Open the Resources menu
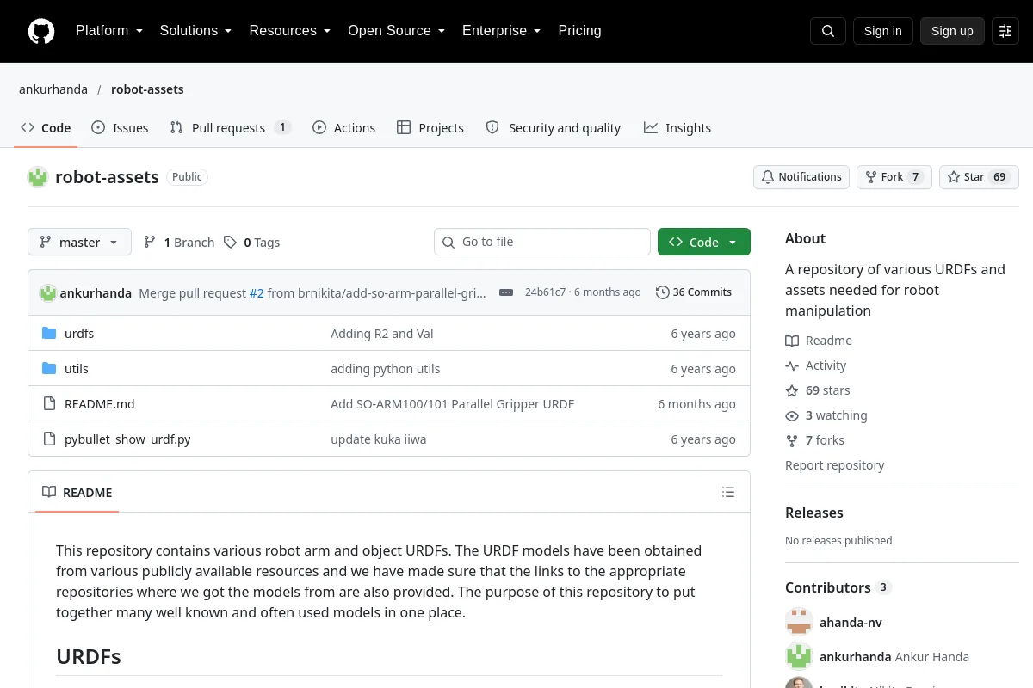1033x688 pixels. coord(290,31)
